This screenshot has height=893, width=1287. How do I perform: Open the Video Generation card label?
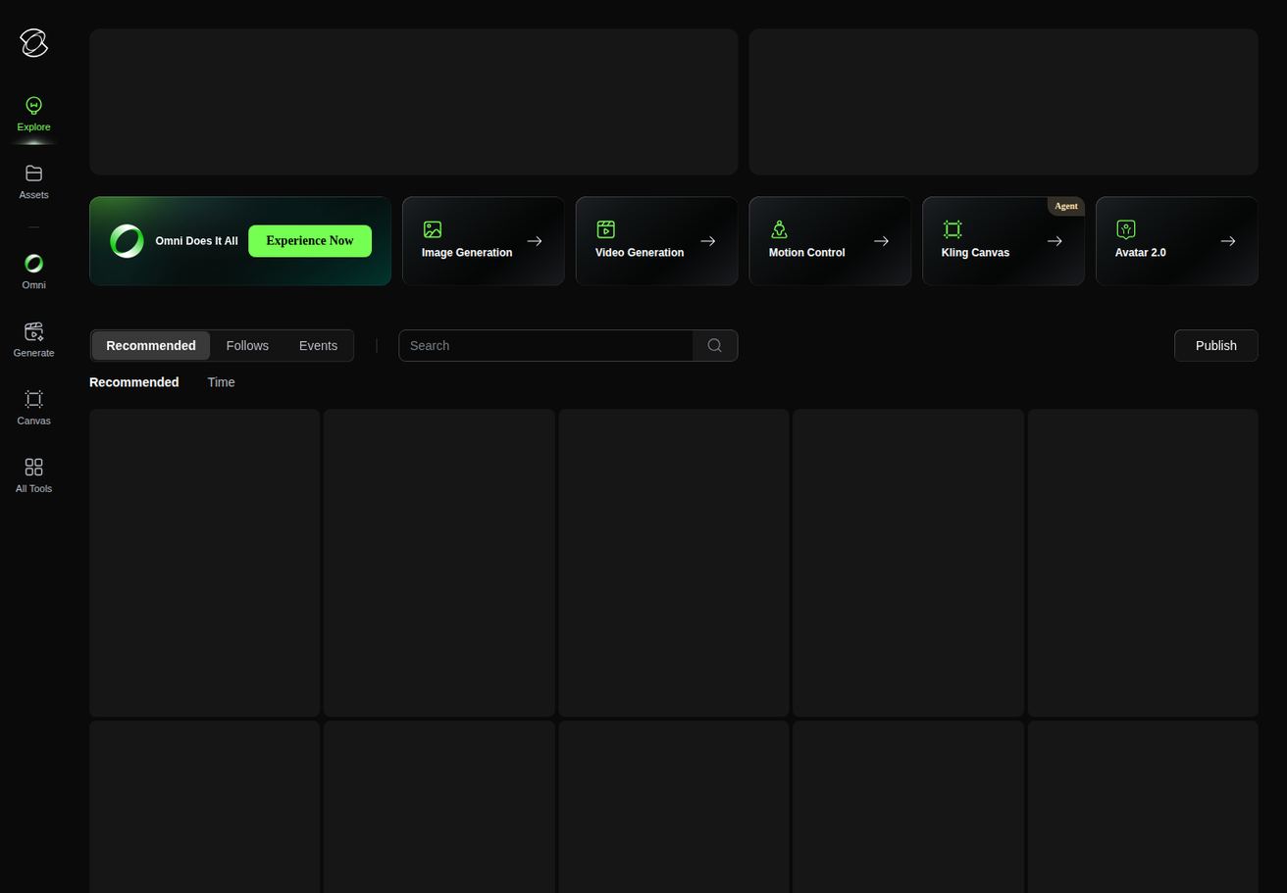(640, 253)
